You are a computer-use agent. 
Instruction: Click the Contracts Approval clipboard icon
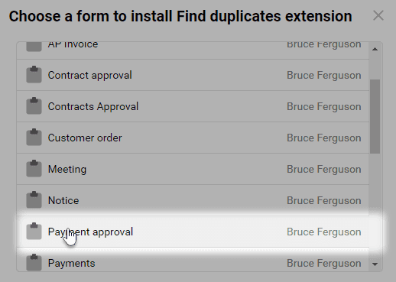[x=34, y=106]
